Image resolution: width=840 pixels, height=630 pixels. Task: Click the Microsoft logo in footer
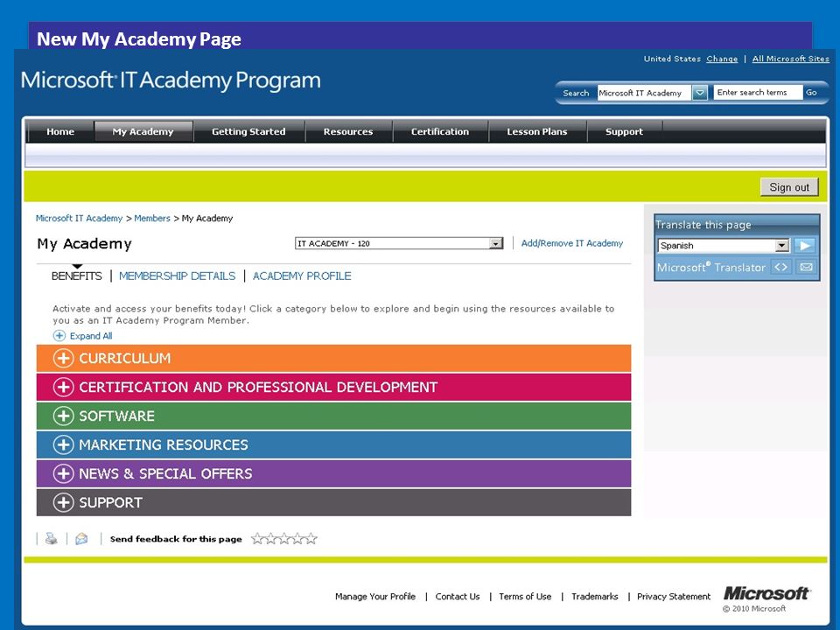tap(766, 593)
